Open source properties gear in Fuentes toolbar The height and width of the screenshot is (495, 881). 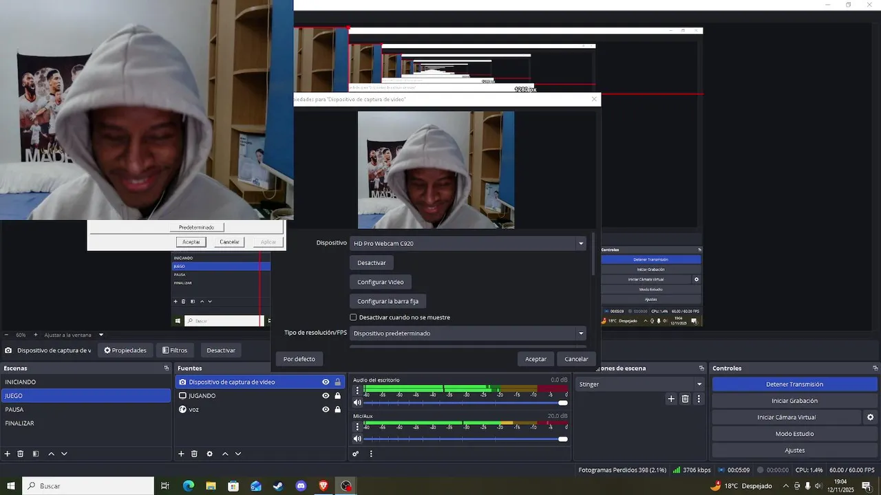[x=210, y=454]
